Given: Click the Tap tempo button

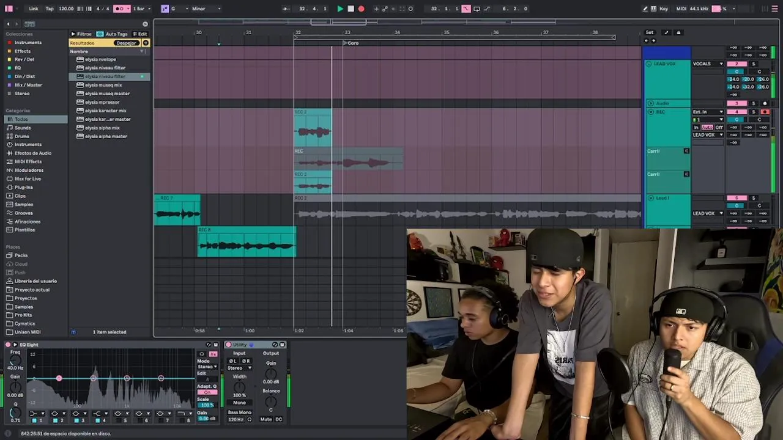Looking at the screenshot, I should [x=50, y=9].
